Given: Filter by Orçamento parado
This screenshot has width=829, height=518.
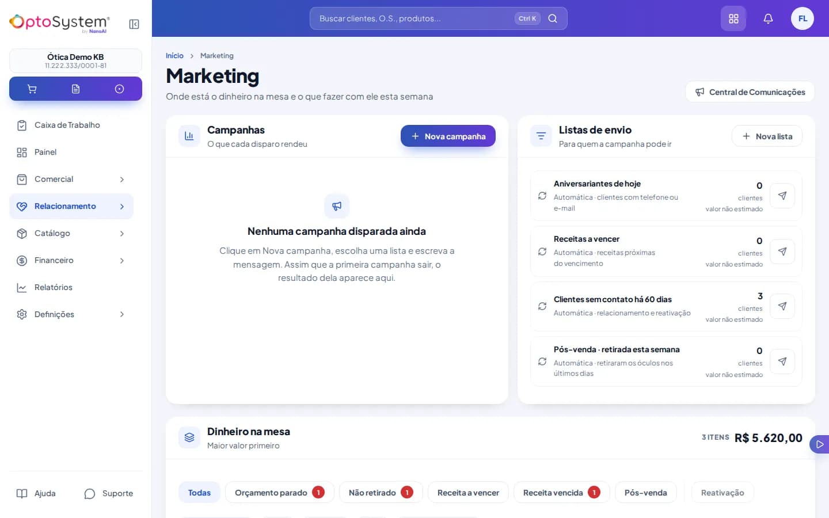Looking at the screenshot, I should click(x=280, y=493).
